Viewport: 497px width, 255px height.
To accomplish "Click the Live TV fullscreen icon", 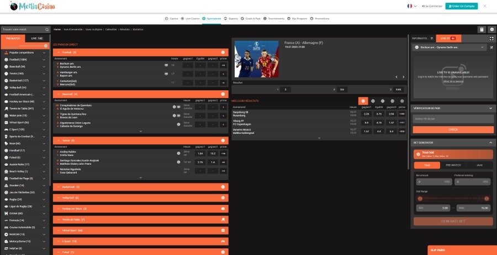I will [491, 38].
